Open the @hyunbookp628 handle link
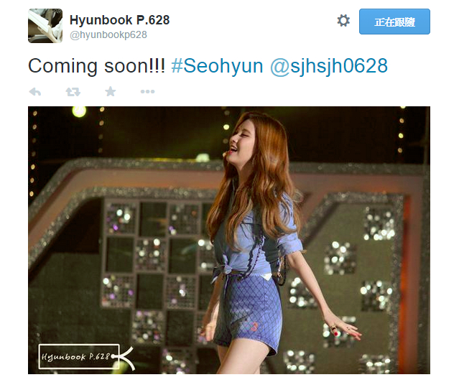459x390 pixels. point(108,35)
